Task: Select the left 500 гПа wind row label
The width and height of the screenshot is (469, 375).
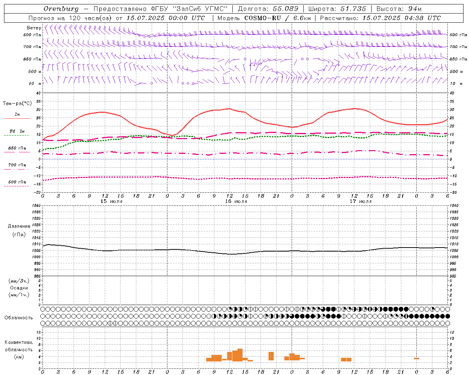Action: pyautogui.click(x=32, y=35)
